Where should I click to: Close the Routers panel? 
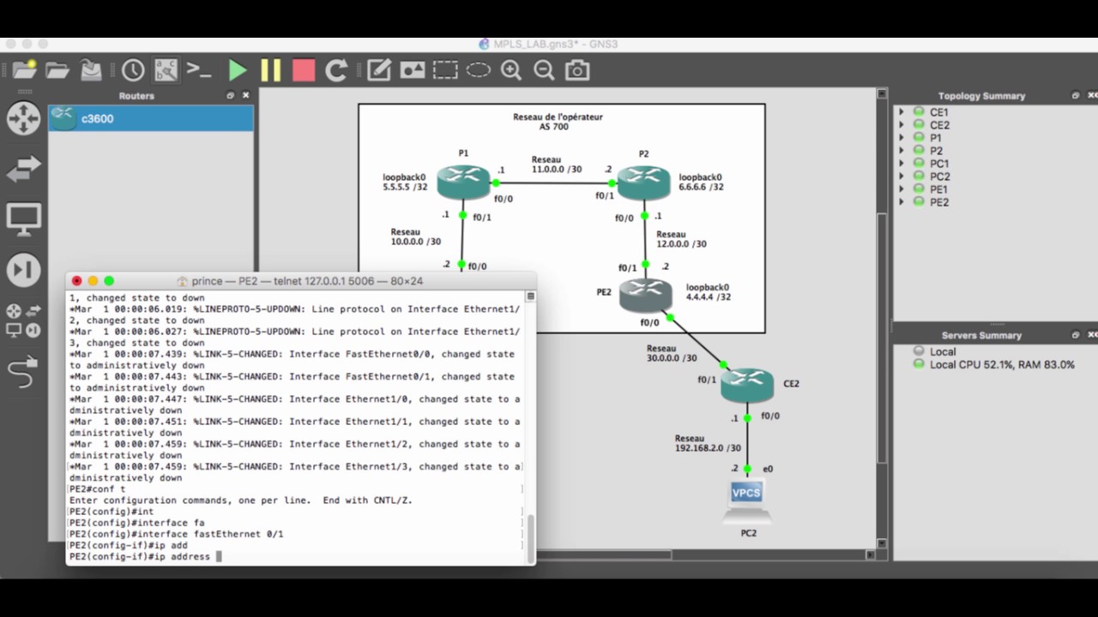click(x=246, y=96)
